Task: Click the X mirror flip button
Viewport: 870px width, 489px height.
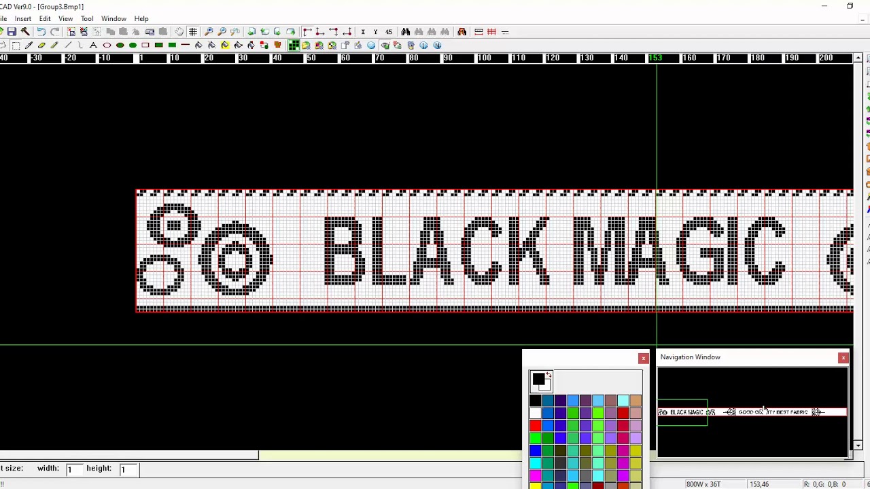Action: pyautogui.click(x=363, y=32)
